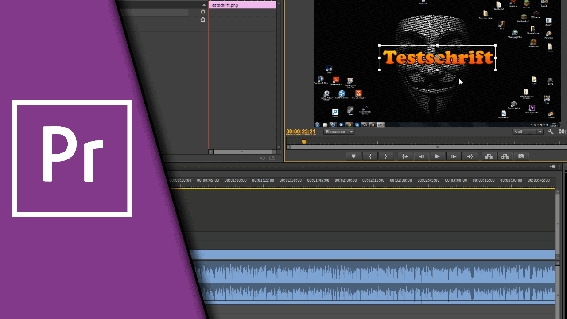This screenshot has height=319, width=567.
Task: Click the Mark Out button
Action: pos(386,156)
